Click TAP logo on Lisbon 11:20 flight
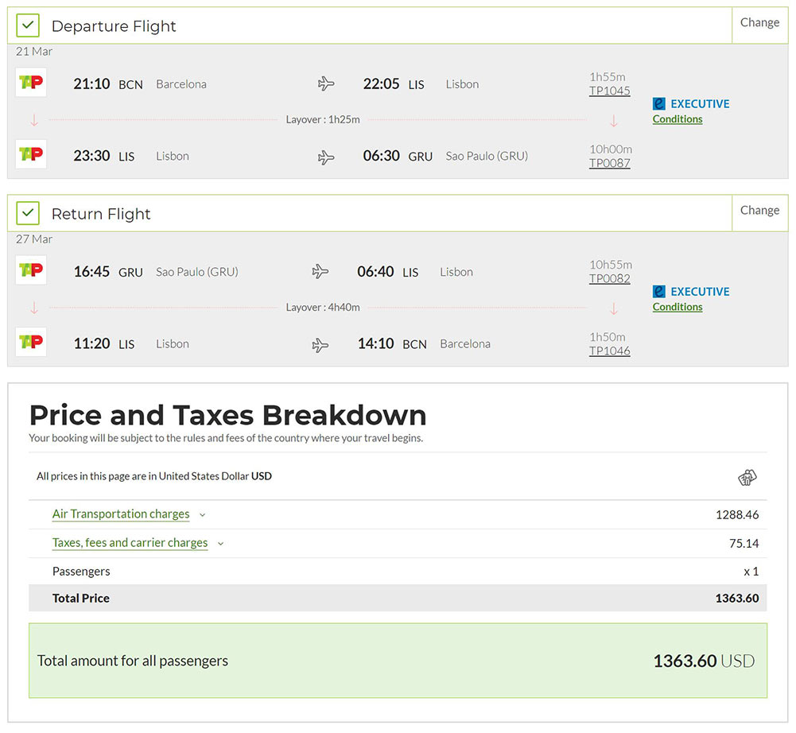This screenshot has height=733, width=796. tap(31, 342)
